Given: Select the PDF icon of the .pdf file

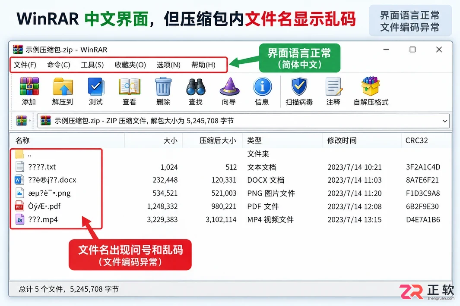Looking at the screenshot, I should pyautogui.click(x=19, y=206).
